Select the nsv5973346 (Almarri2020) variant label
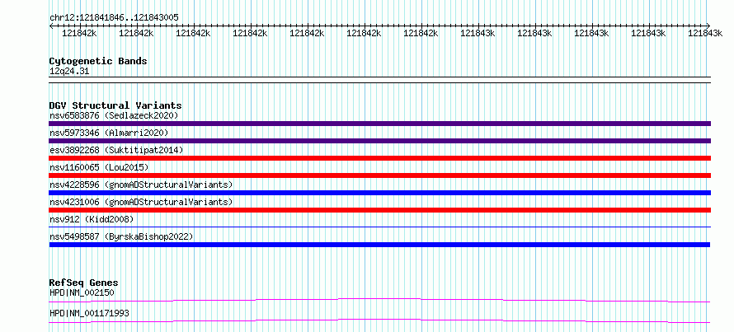Screen dimensions: 734x332 click(x=109, y=133)
